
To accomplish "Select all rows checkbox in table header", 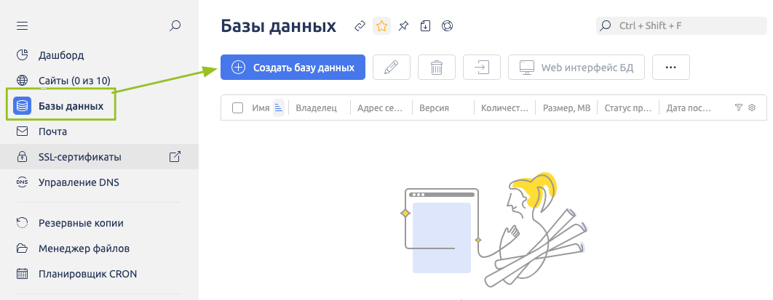I will point(237,108).
